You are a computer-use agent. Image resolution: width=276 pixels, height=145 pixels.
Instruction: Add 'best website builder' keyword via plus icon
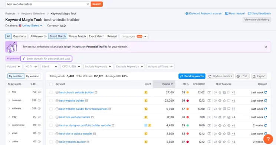coord(57,100)
